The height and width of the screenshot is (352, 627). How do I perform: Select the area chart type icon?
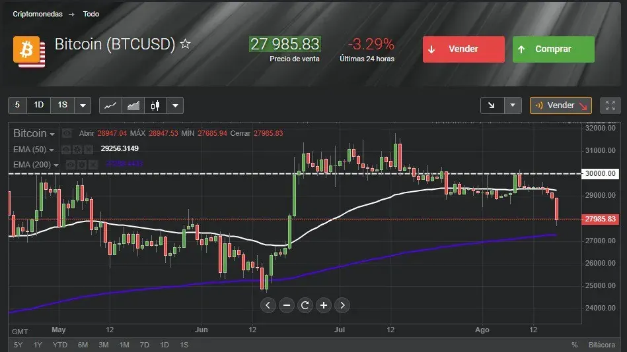pos(133,105)
